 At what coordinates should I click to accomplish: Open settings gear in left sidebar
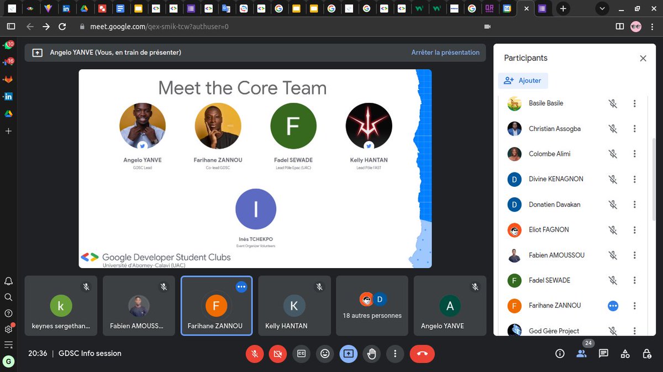tap(8, 329)
